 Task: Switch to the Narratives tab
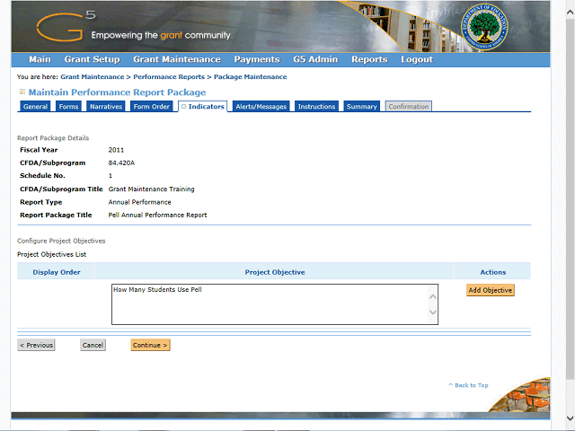pos(106,106)
